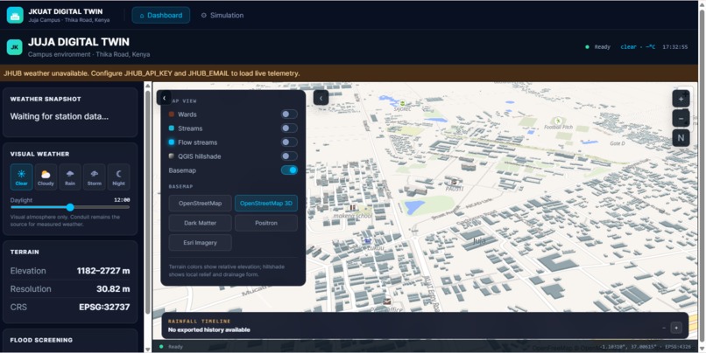706x353 pixels.
Task: Click the makena school map marker
Action: tap(354, 208)
